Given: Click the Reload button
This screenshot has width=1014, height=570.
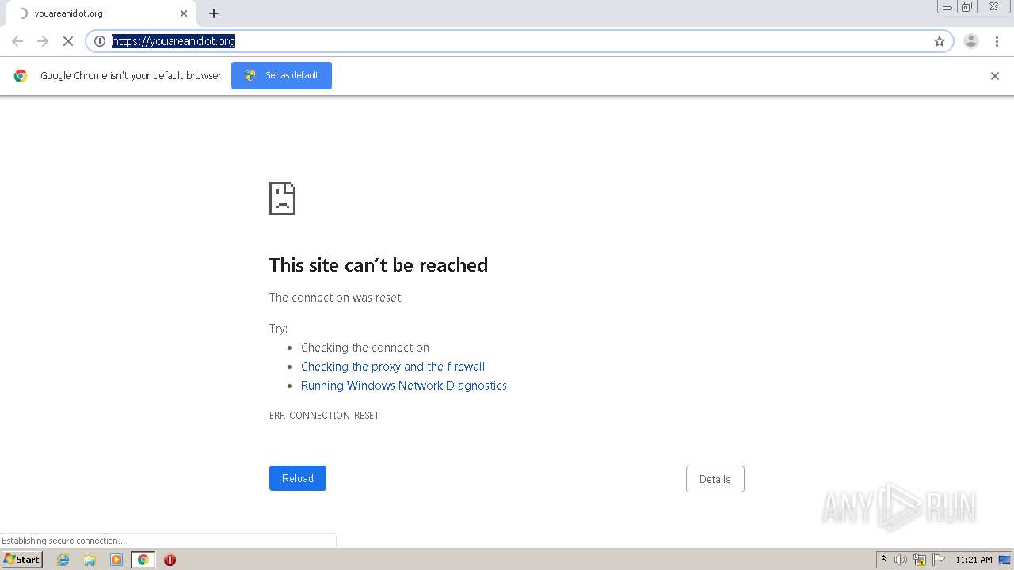Looking at the screenshot, I should pyautogui.click(x=298, y=478).
